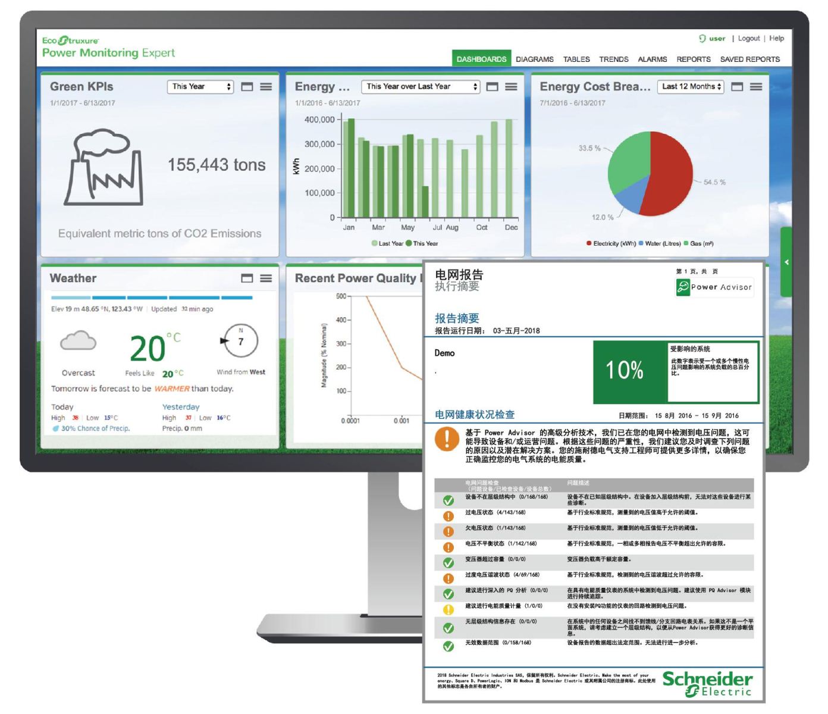Screen dimensions: 828x714
Task: Open the SAVED REPORTS tab
Action: (749, 59)
